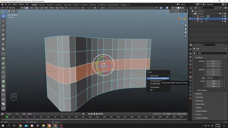Switch to the Layout workspace tab
The width and height of the screenshot is (228, 128).
[35, 5]
